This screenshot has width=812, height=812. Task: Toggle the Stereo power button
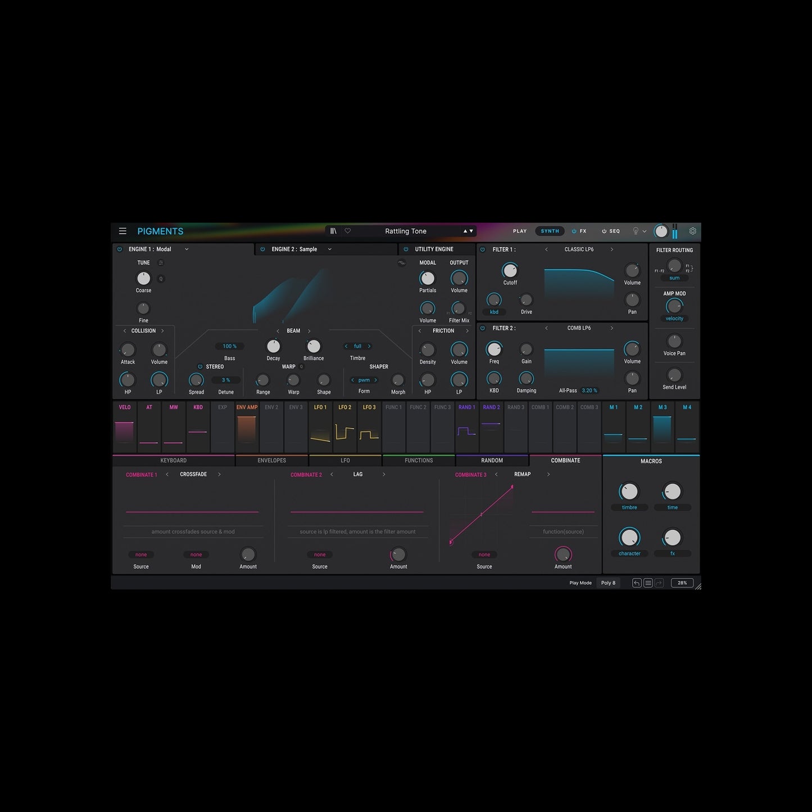coord(200,366)
